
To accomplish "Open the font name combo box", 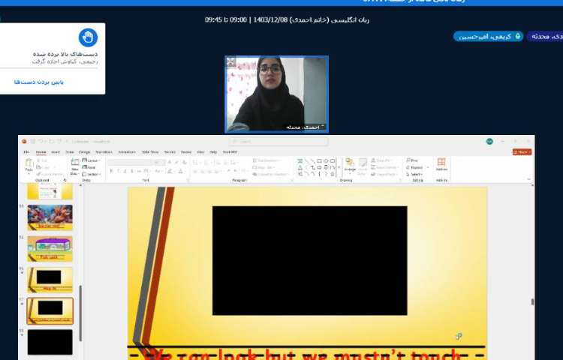I will pyautogui.click(x=130, y=163).
